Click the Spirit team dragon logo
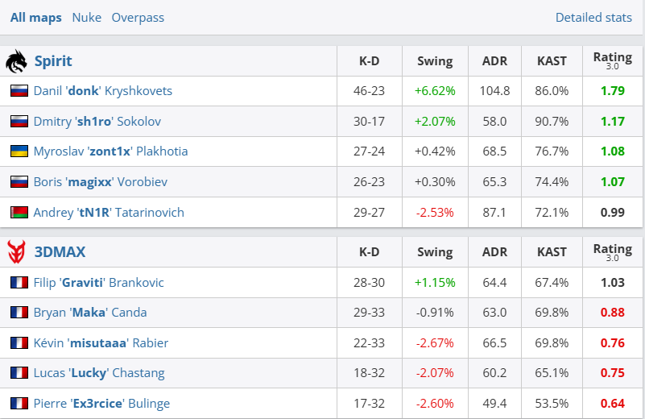The width and height of the screenshot is (645, 419). [16, 61]
